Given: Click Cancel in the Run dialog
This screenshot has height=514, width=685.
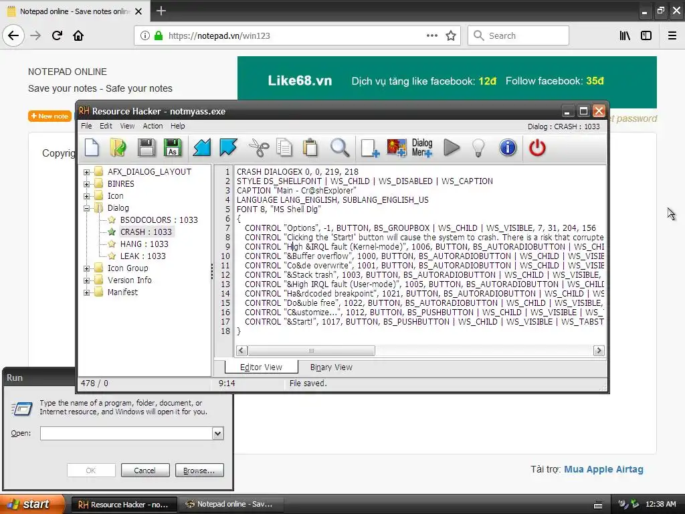Looking at the screenshot, I should tap(145, 470).
